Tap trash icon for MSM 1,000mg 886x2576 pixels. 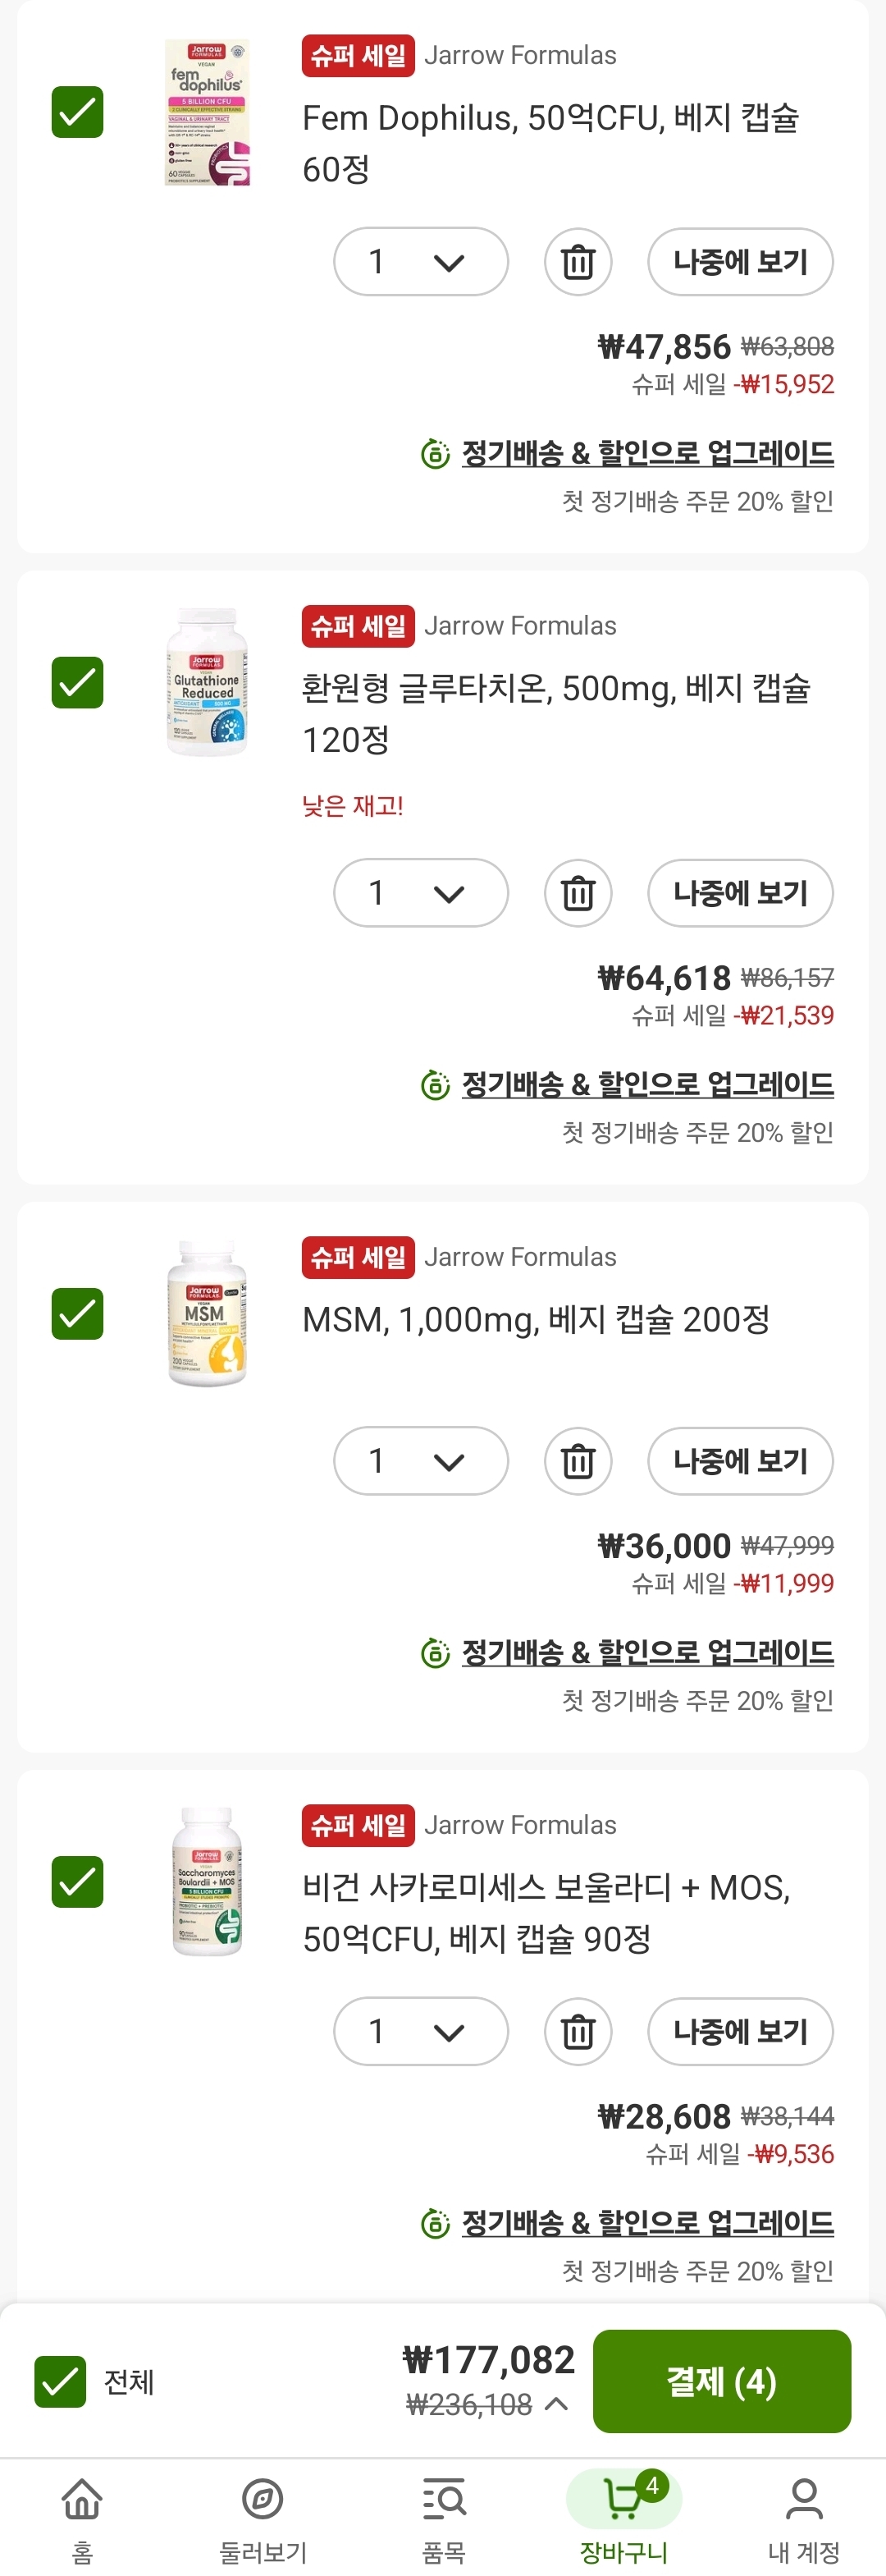(x=578, y=1461)
